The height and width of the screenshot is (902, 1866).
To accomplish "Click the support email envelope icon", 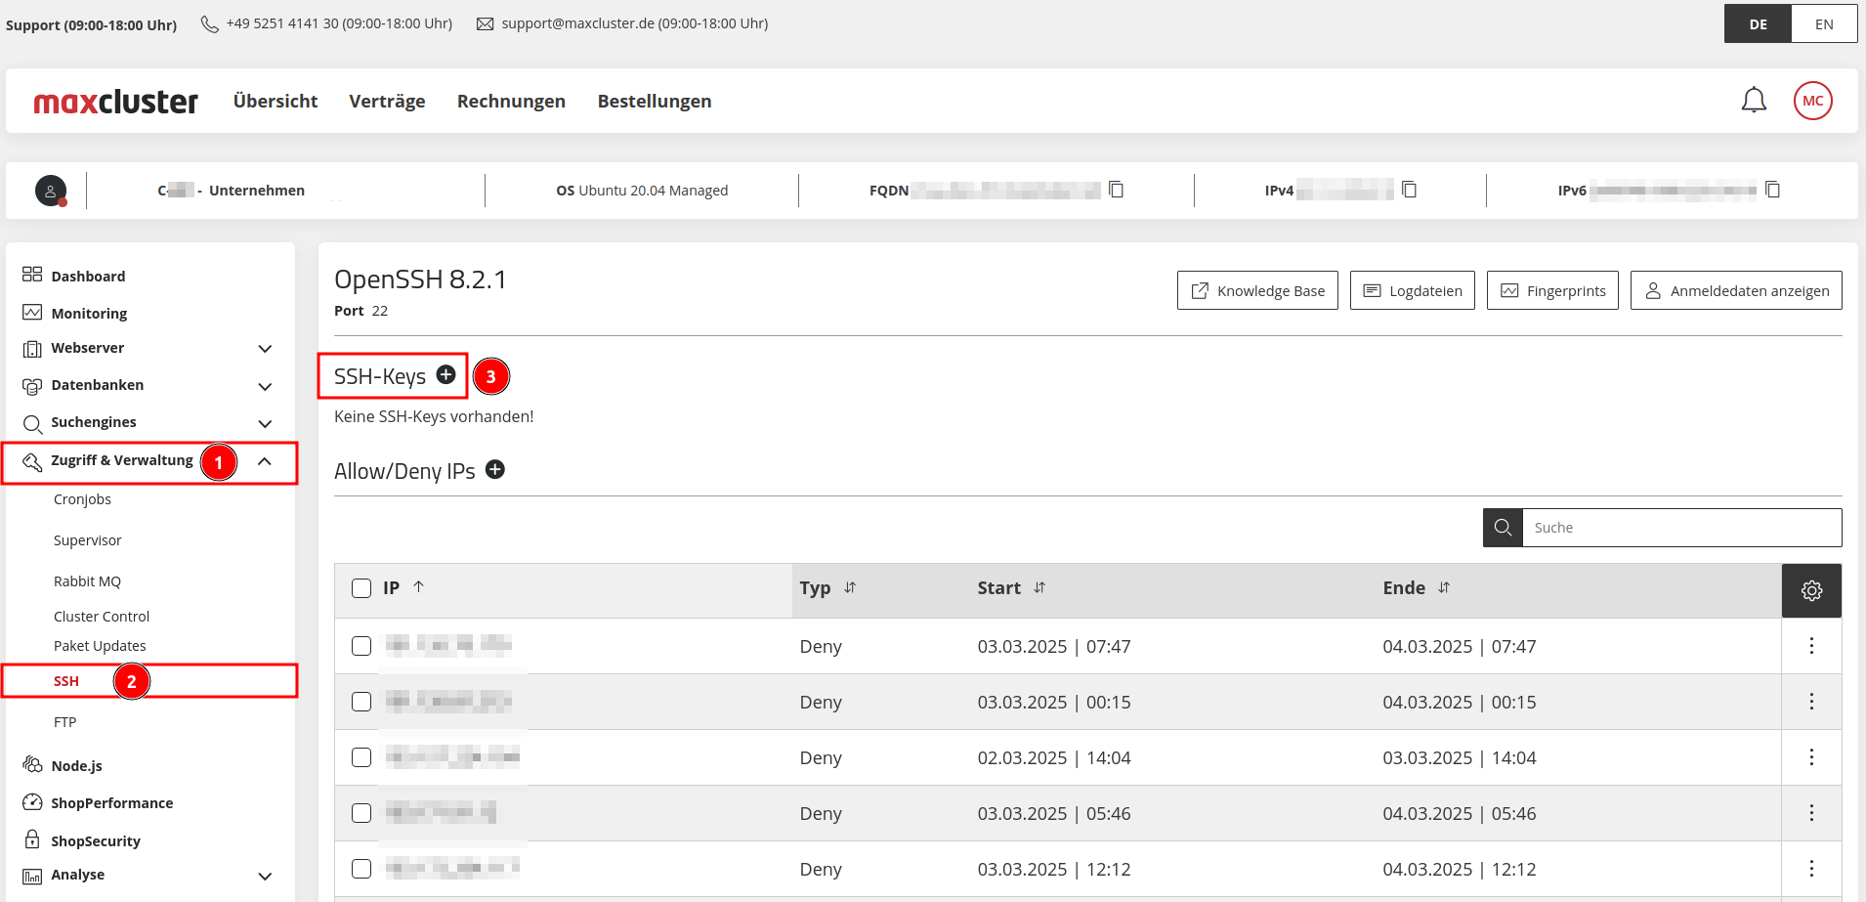I will 485,23.
